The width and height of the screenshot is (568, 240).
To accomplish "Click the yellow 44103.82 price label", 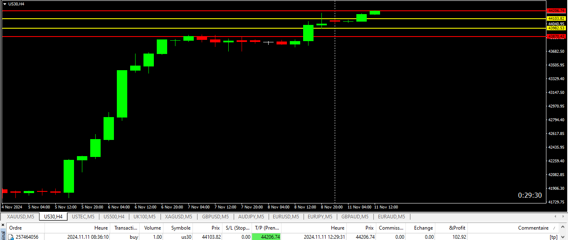I will pyautogui.click(x=556, y=19).
